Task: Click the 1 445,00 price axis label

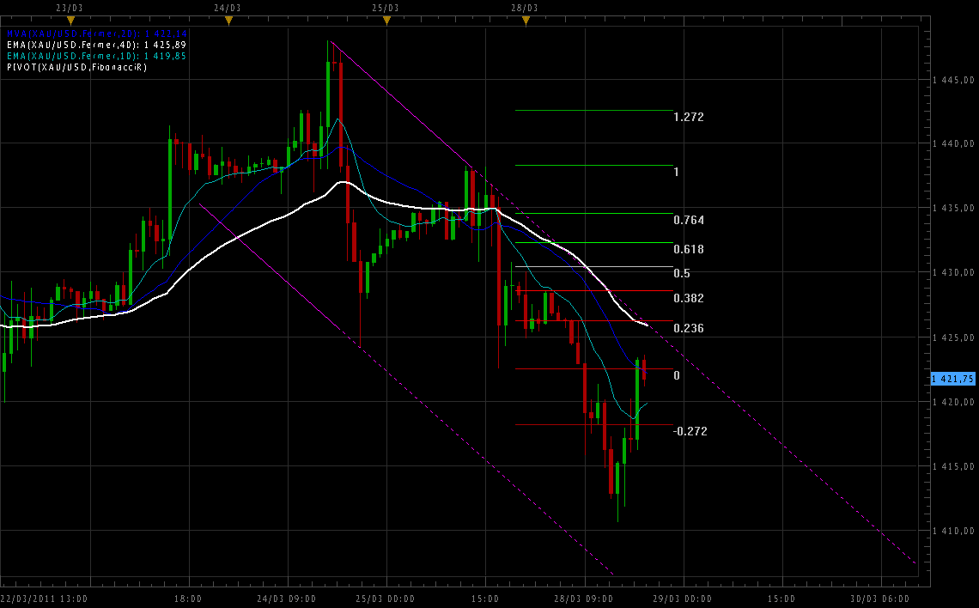Action: point(954,81)
